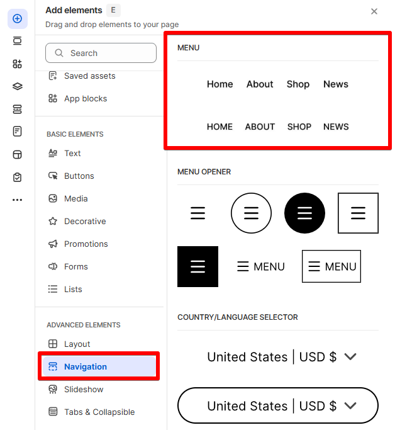395x430 pixels.
Task: Choose the solid black square hamburger opener
Action: click(197, 266)
